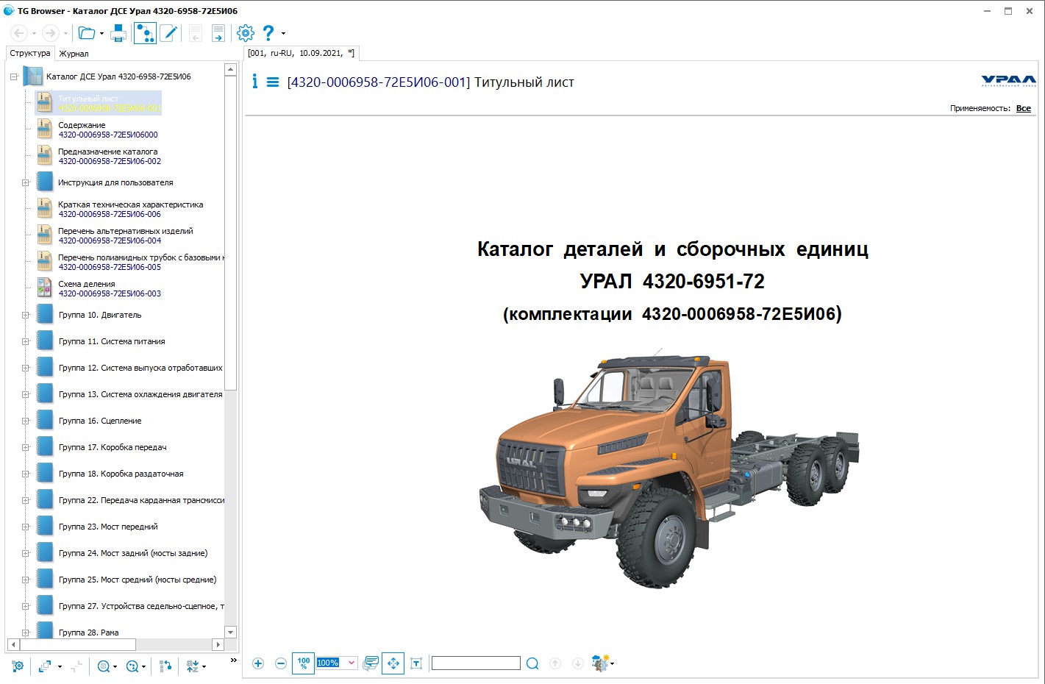Image resolution: width=1045 pixels, height=684 pixels.
Task: Click the tree settings gear in bottom-left toolbar
Action: coord(18,666)
